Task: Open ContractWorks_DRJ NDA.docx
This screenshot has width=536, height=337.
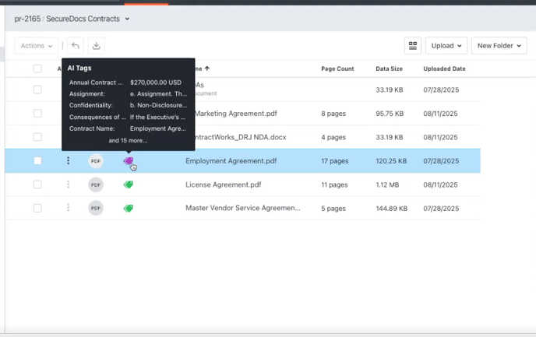Action: (x=241, y=137)
